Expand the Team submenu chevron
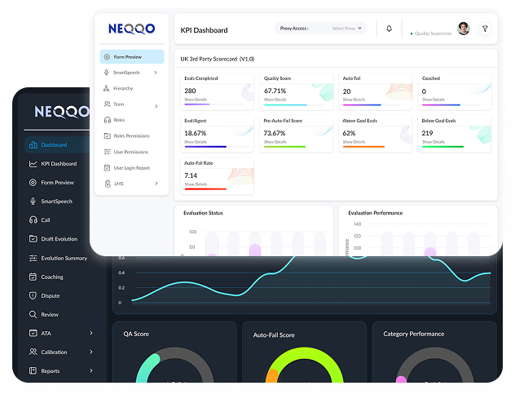This screenshot has height=399, width=515. point(156,106)
